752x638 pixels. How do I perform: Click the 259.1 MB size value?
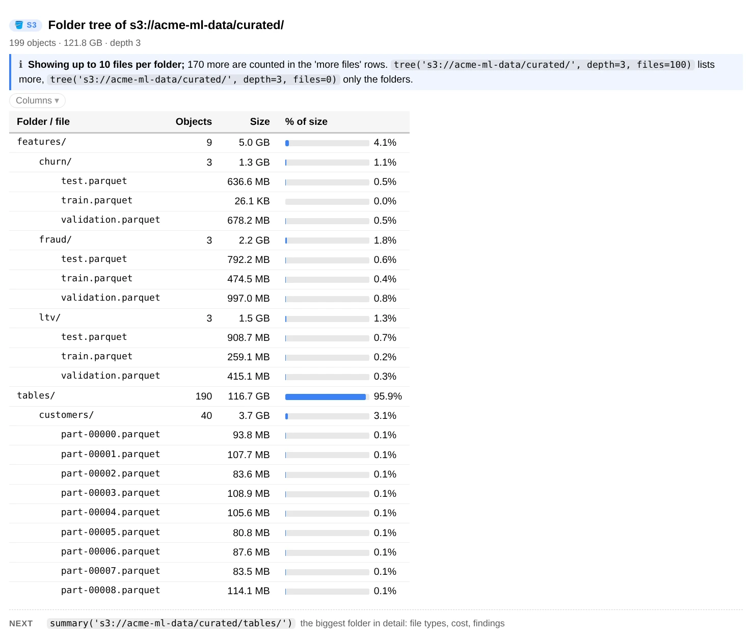[249, 357]
